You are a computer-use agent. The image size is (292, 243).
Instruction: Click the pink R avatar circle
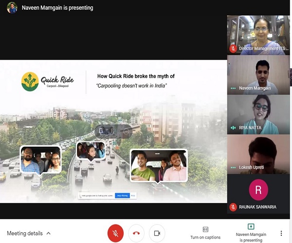258,190
